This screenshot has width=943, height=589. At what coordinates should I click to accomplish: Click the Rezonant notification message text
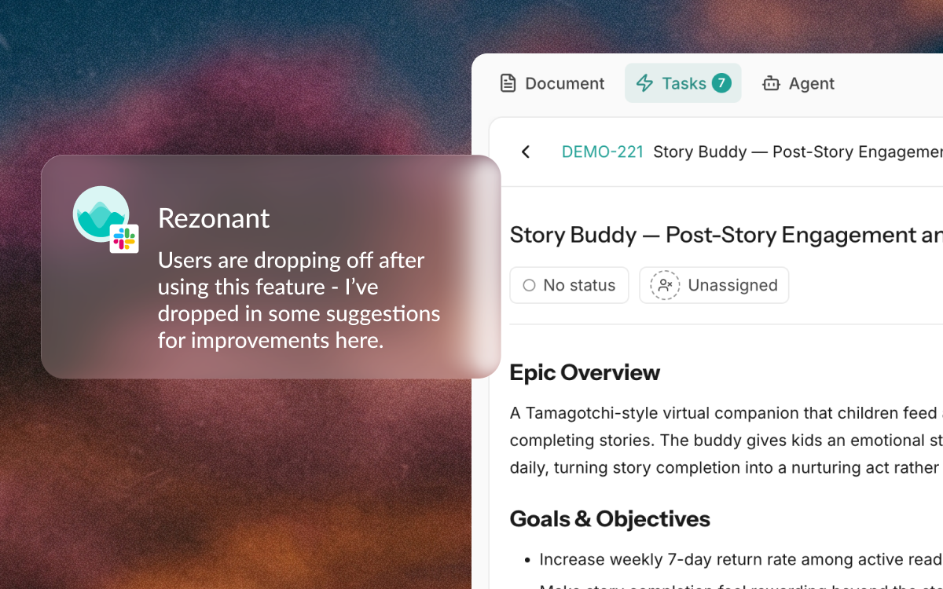click(299, 300)
